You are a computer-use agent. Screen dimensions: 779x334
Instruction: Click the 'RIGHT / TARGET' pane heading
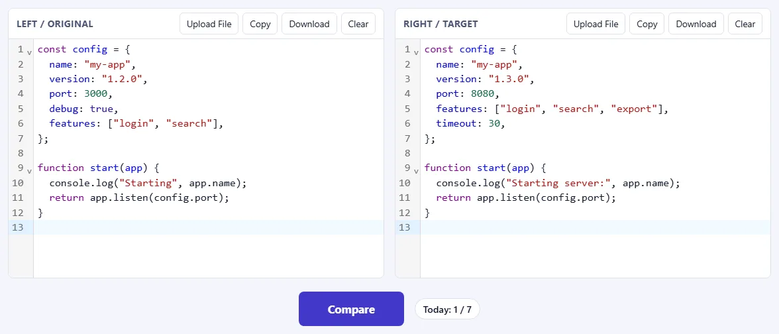click(441, 24)
